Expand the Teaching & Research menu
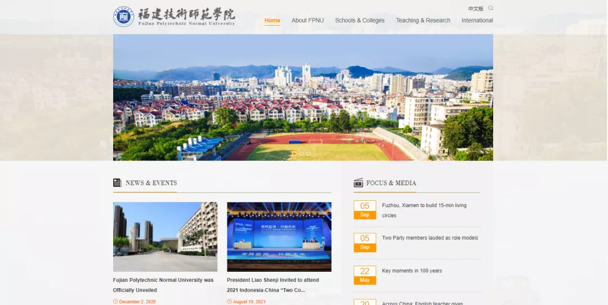The image size is (608, 305). click(423, 20)
